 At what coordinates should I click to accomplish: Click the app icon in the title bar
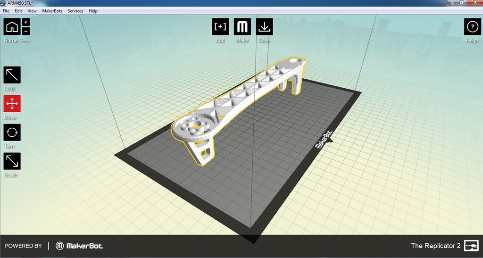point(3,3)
